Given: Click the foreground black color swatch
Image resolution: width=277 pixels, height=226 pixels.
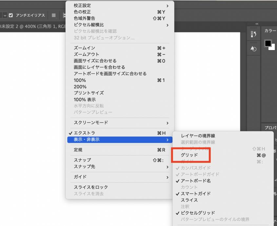Looking at the screenshot, I should [268, 43].
